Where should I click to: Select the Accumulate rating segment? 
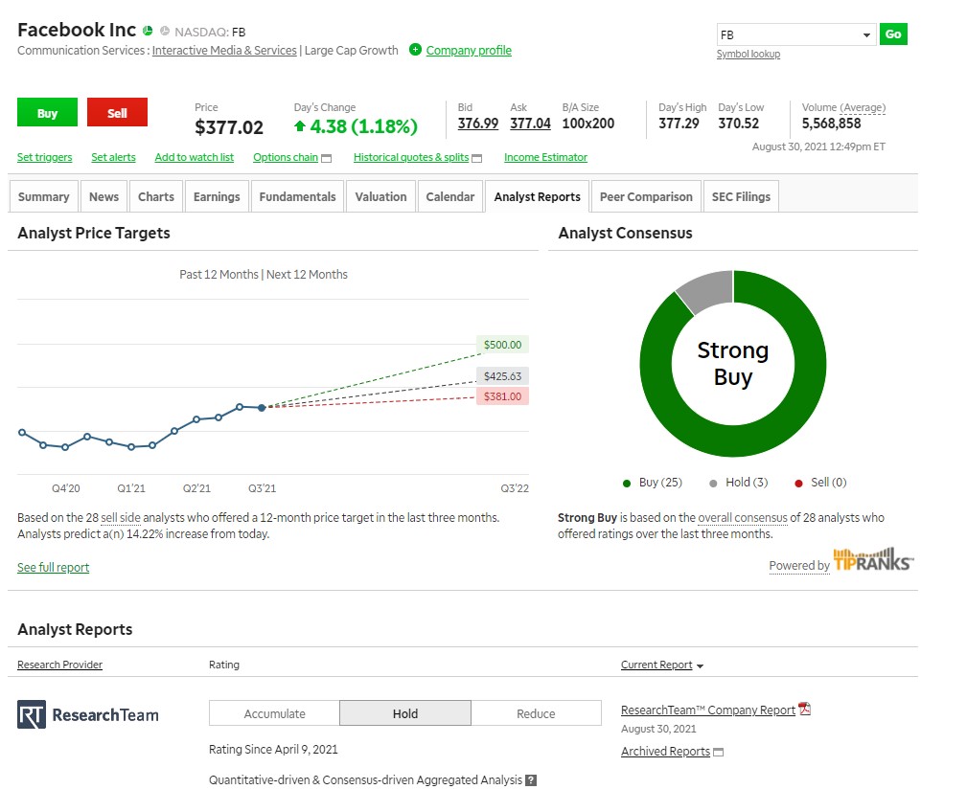point(274,713)
